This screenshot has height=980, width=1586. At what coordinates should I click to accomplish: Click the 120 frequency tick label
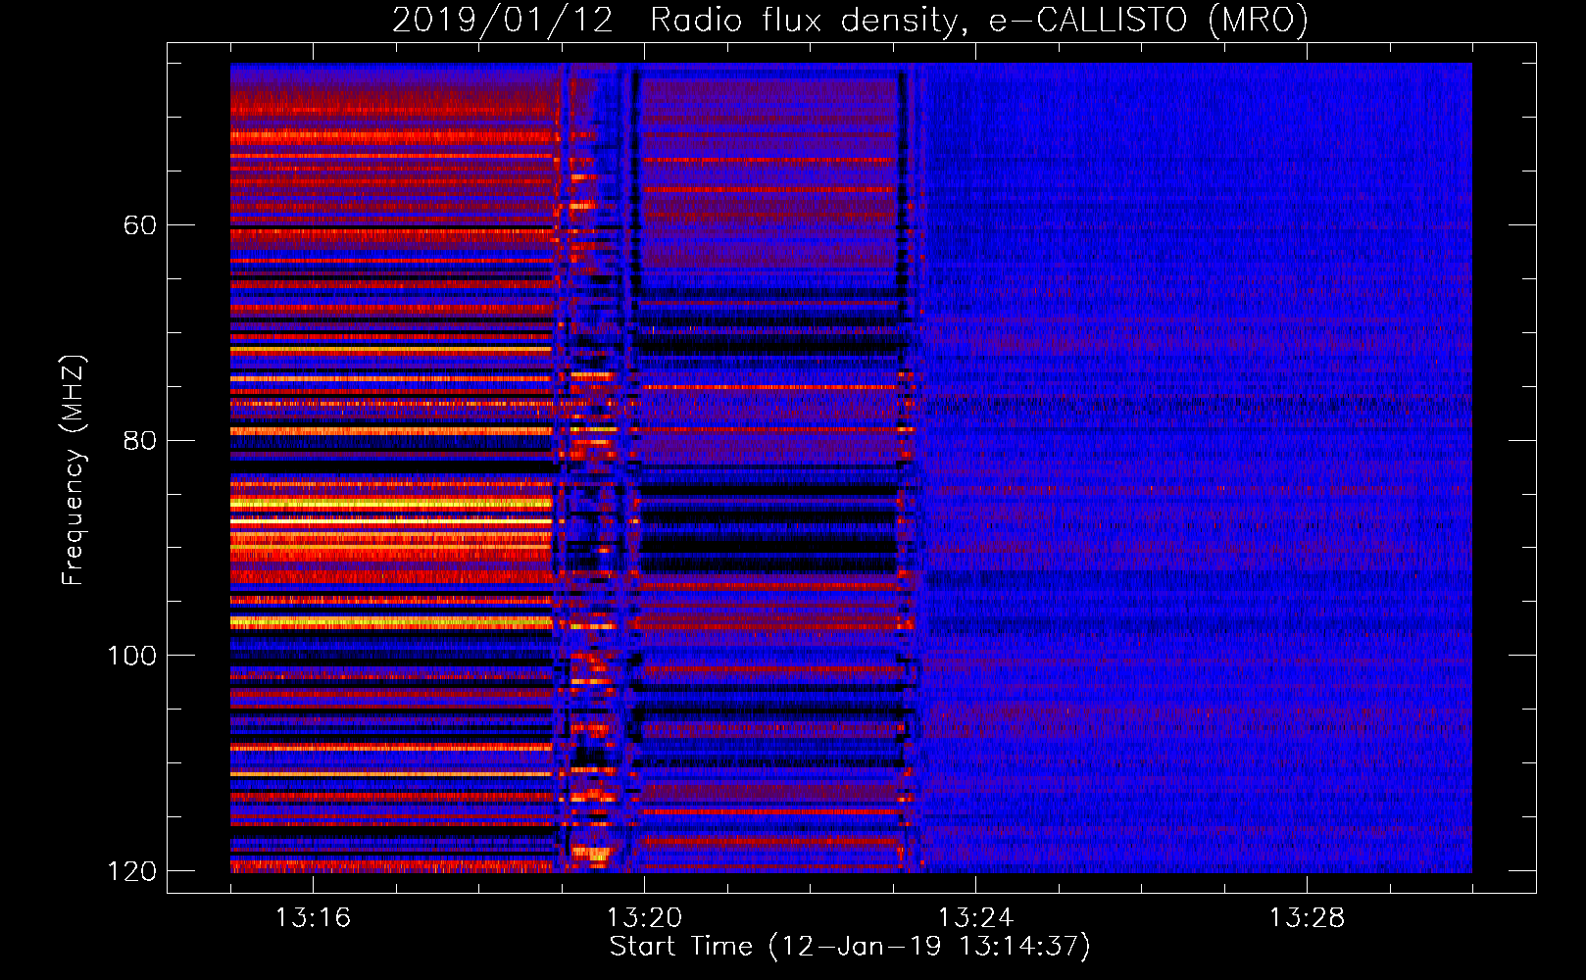coord(132,871)
